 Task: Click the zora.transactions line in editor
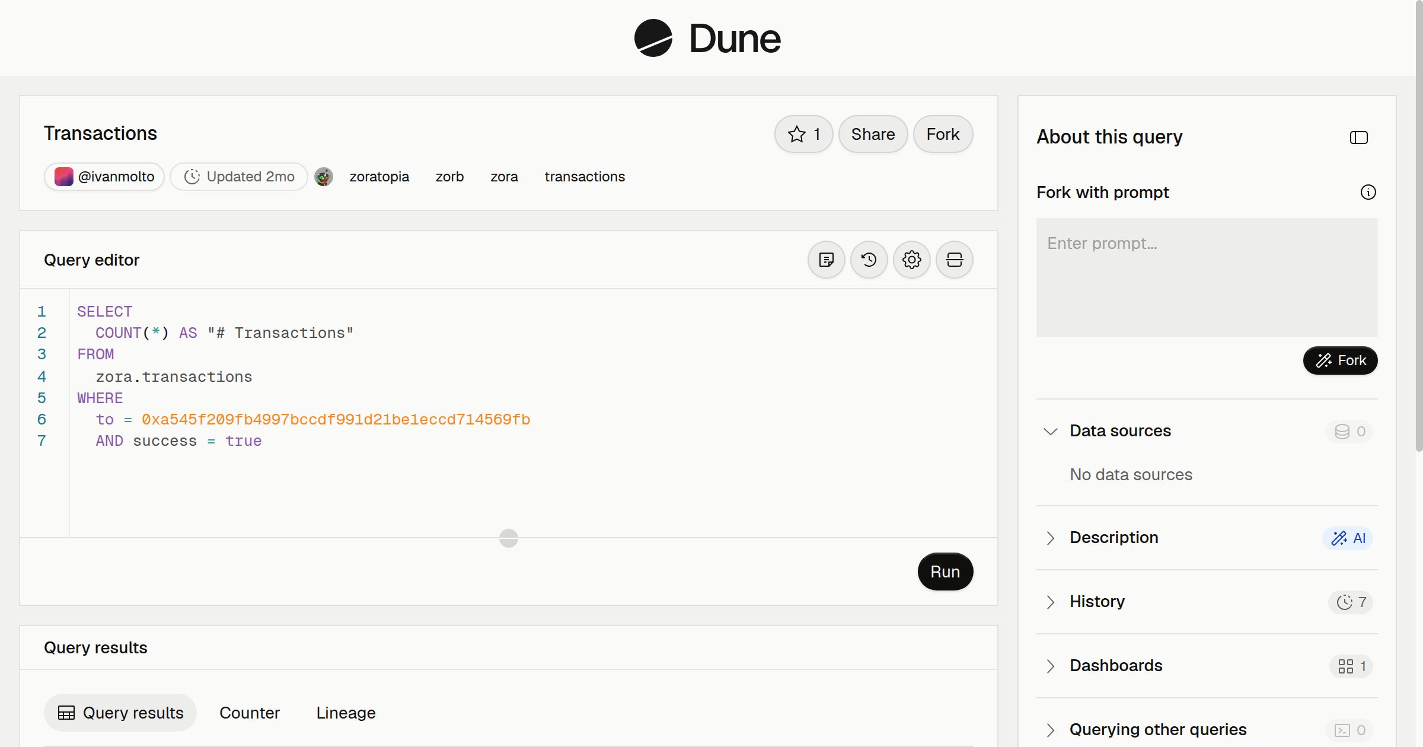pyautogui.click(x=174, y=377)
